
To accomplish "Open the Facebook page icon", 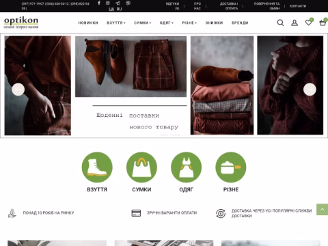I will [x=99, y=3].
